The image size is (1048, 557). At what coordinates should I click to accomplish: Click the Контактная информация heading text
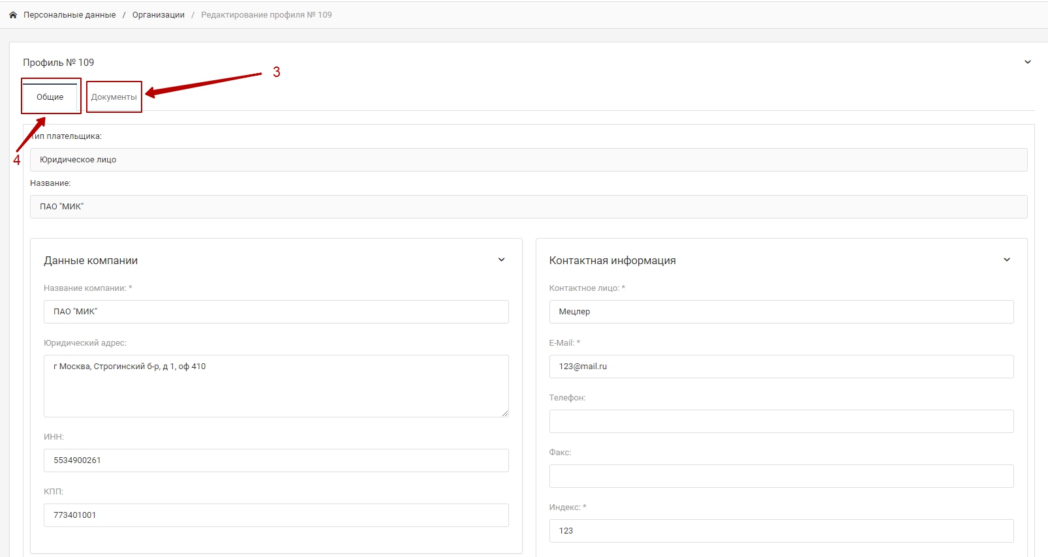613,261
